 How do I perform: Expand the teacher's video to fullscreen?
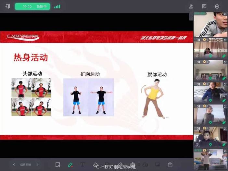pos(225,14)
